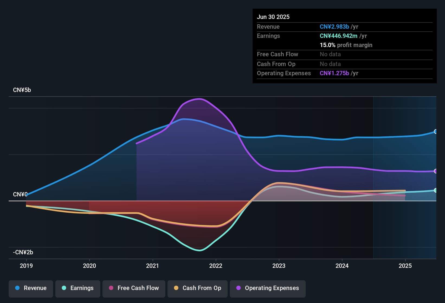Image resolution: width=445 pixels, height=303 pixels.
Task: Select the Revenue endpoint marker on the chart
Action: [436, 131]
